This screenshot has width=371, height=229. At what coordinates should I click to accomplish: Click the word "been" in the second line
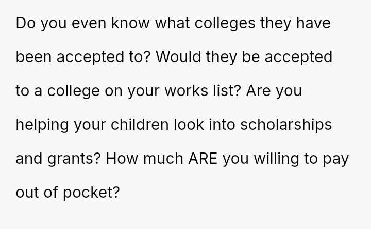click(33, 57)
